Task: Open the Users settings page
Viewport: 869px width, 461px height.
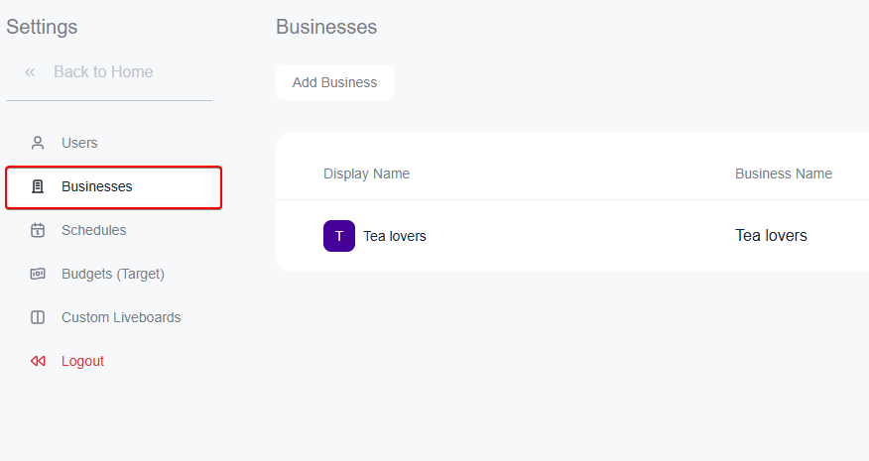Action: 79,143
